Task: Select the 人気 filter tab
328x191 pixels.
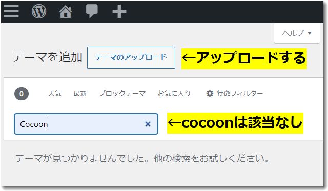Action: [x=55, y=93]
